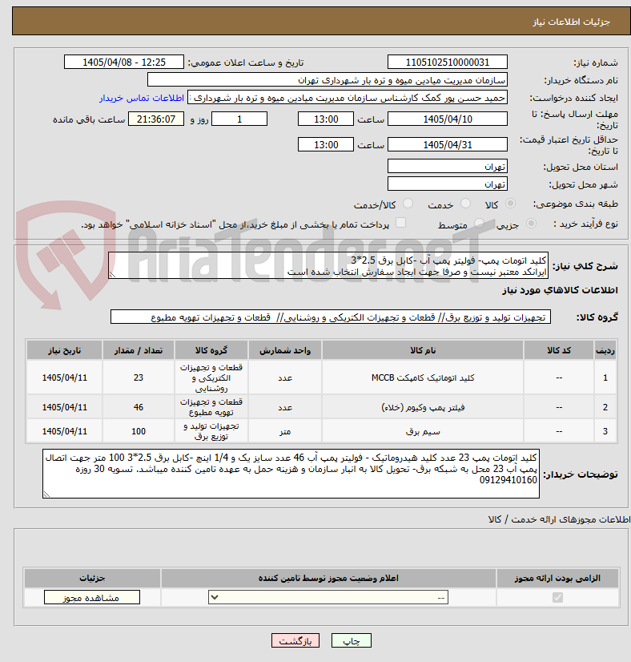Viewport: 631px width, 662px height.
Task: Click the buyer organization name field
Action: (x=328, y=80)
